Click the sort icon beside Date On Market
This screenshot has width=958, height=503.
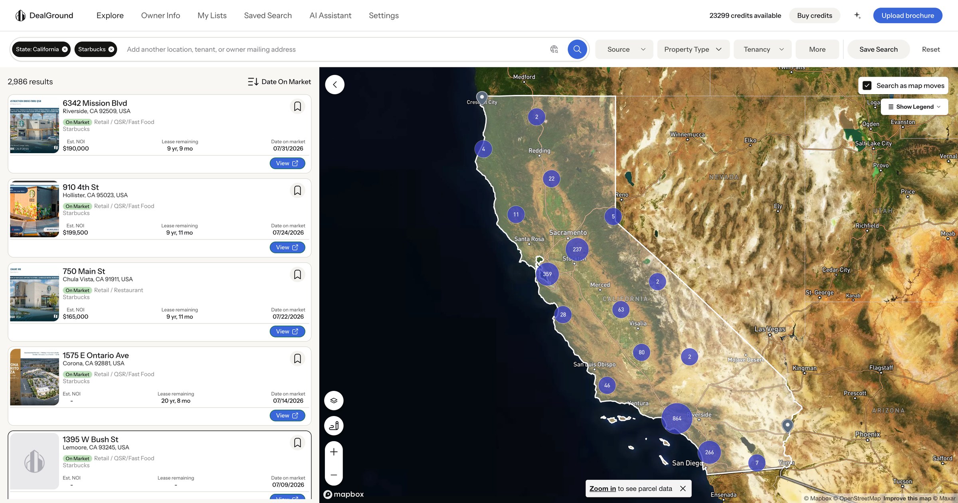point(253,82)
